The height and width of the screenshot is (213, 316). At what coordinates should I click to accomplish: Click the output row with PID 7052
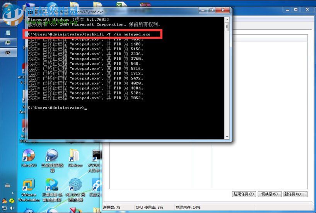tap(85, 98)
